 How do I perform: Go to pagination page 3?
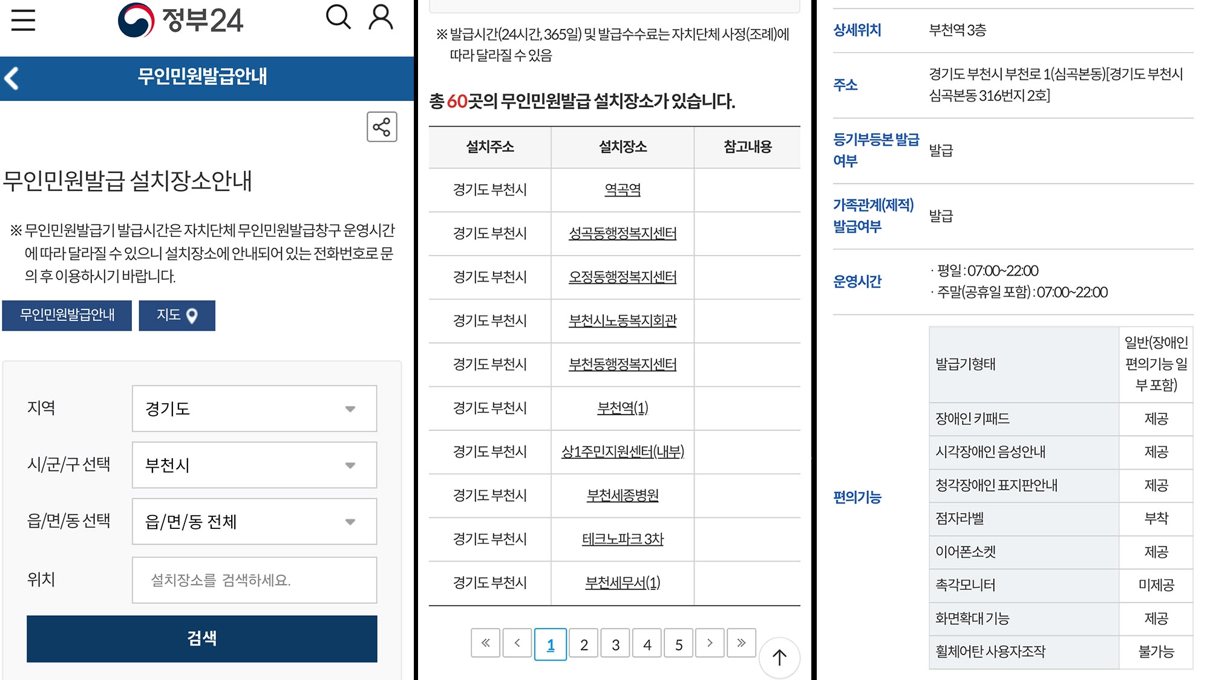tap(615, 643)
